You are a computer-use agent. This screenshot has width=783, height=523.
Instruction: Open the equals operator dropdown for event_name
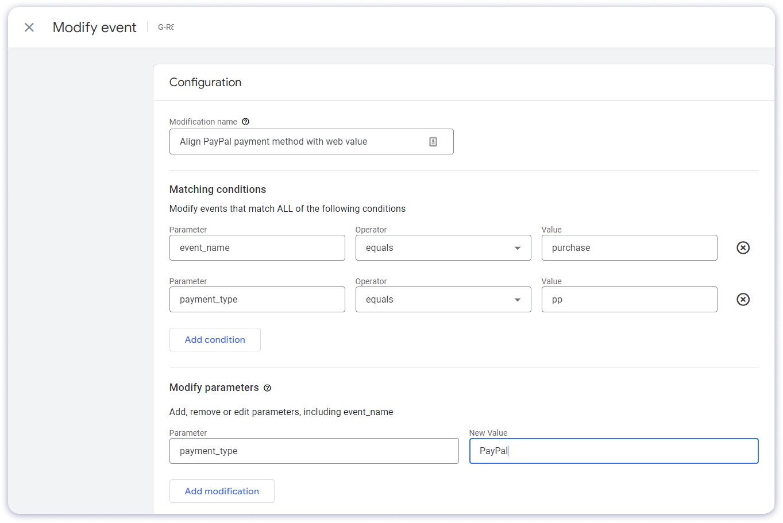click(x=443, y=247)
